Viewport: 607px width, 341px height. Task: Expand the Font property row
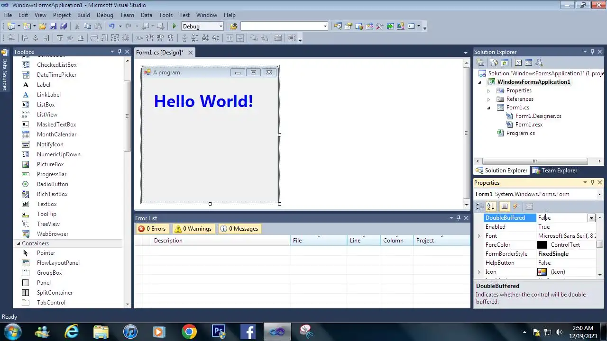[479, 236]
